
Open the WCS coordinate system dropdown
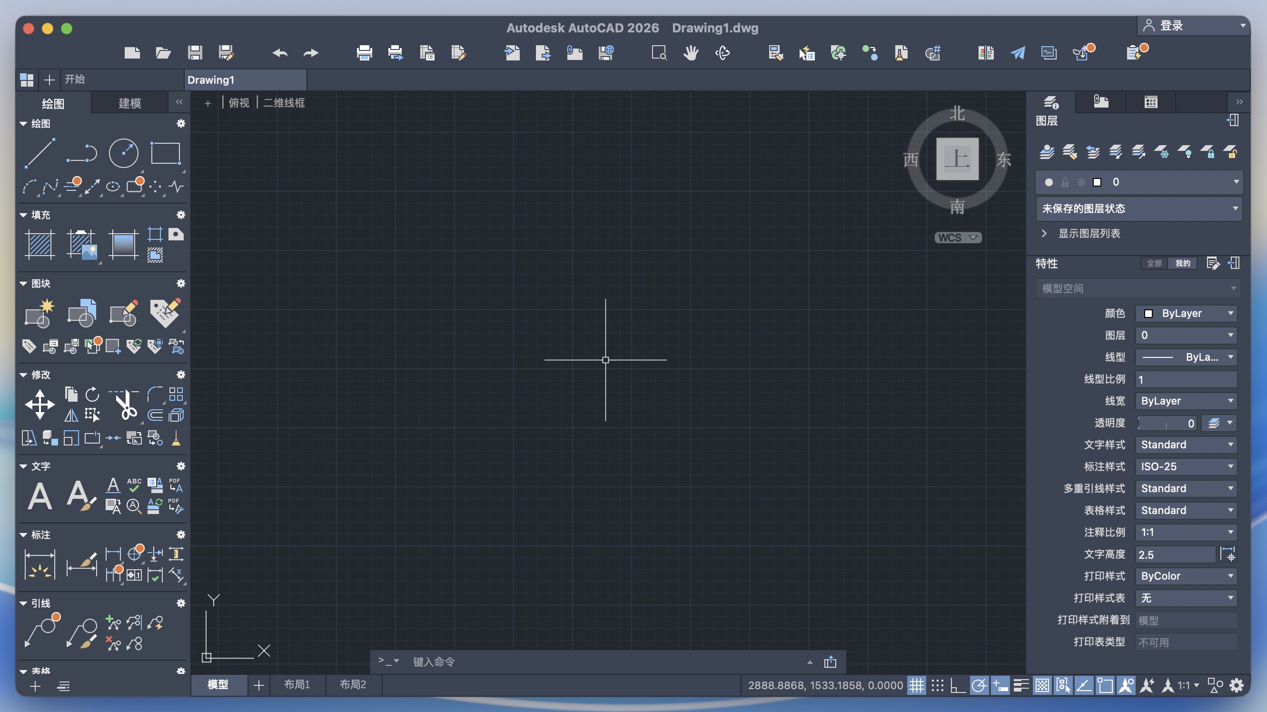(x=957, y=237)
